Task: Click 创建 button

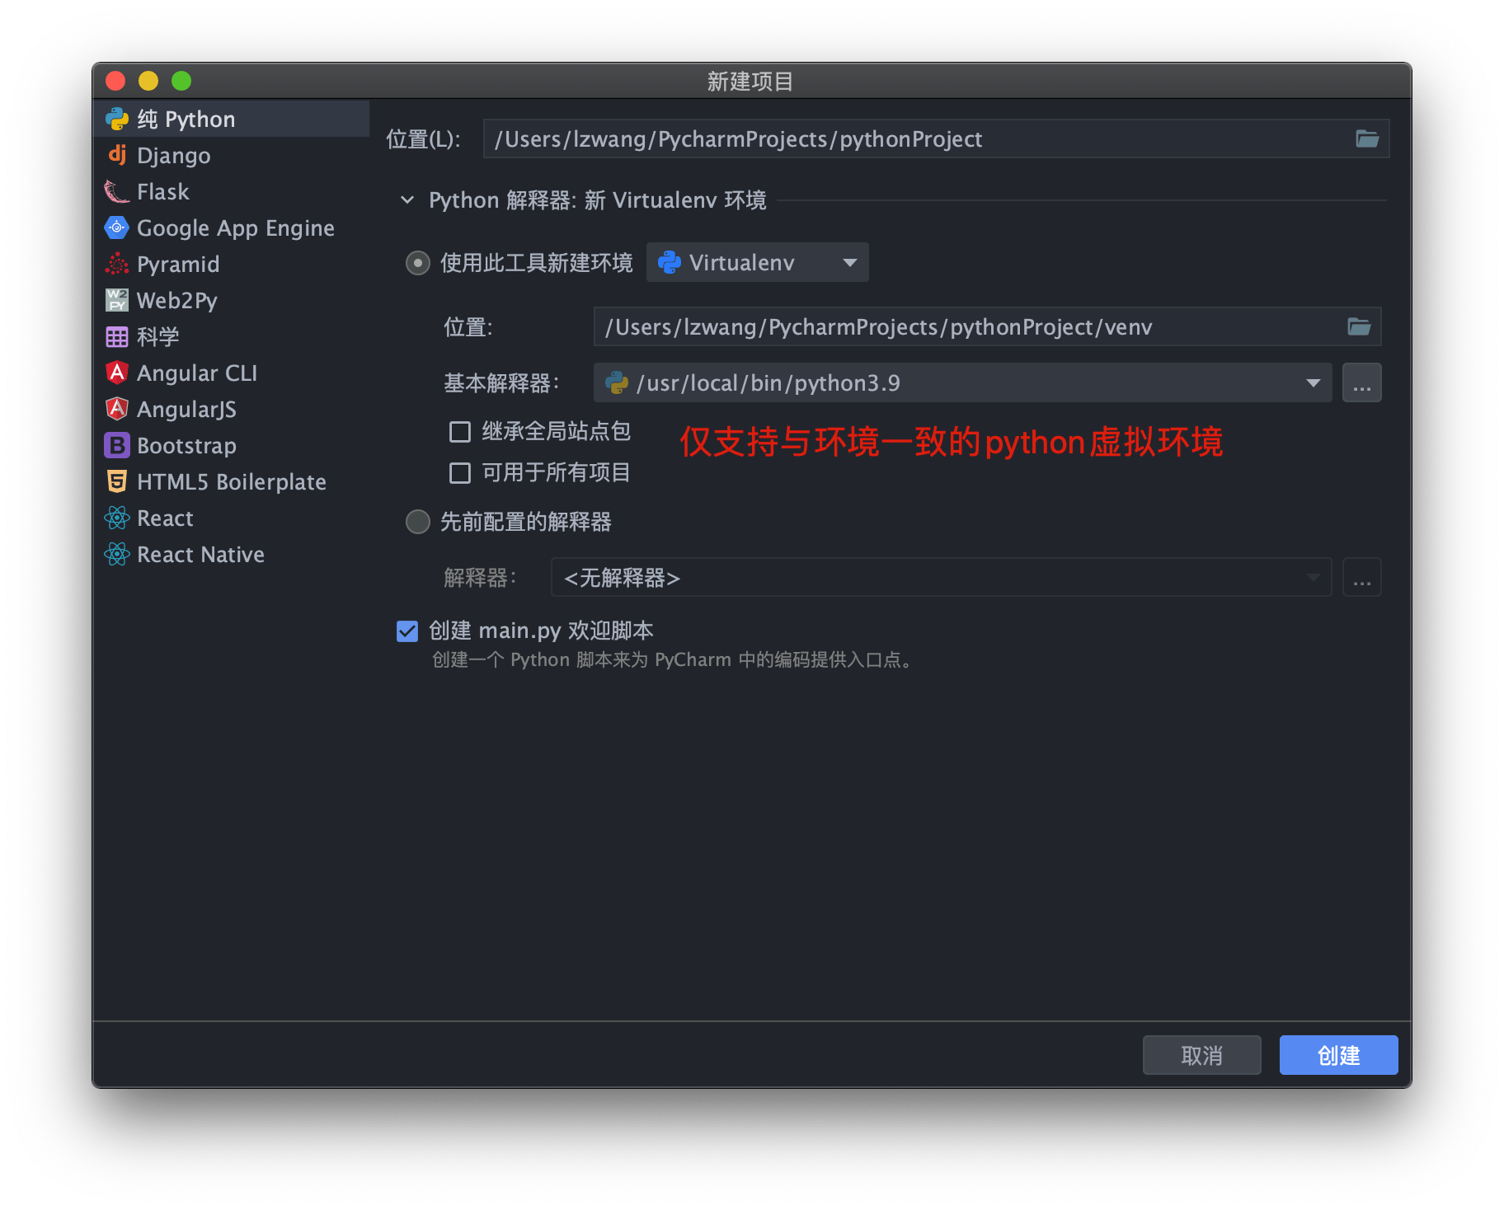Action: 1338,1055
